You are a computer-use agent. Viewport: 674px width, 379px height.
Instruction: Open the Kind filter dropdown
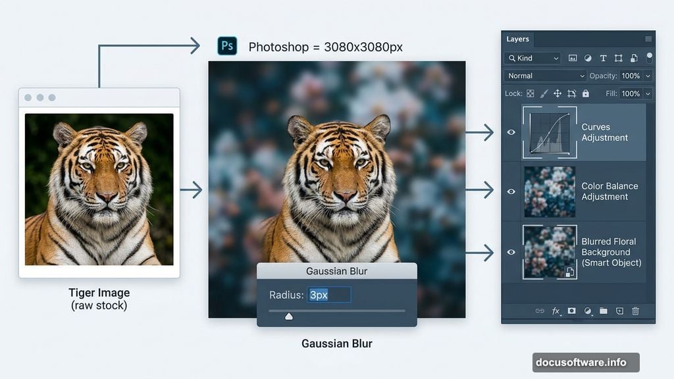coord(532,58)
